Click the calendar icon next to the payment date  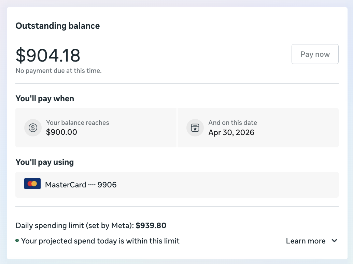click(195, 128)
